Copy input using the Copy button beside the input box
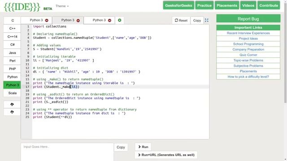The height and width of the screenshot is (161, 287). tap(121, 147)
